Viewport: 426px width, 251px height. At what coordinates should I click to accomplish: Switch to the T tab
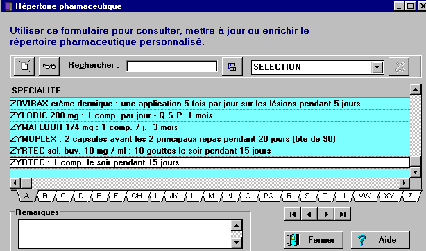[x=325, y=196]
